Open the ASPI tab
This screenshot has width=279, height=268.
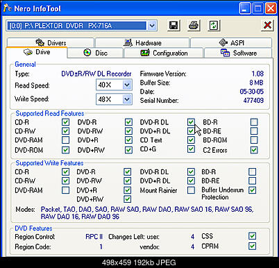click(x=231, y=42)
